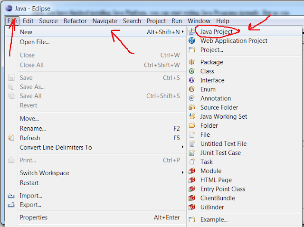Click the Alt+Shift+N shortcut text
Image resolution: width=304 pixels, height=227 pixels.
(x=163, y=32)
